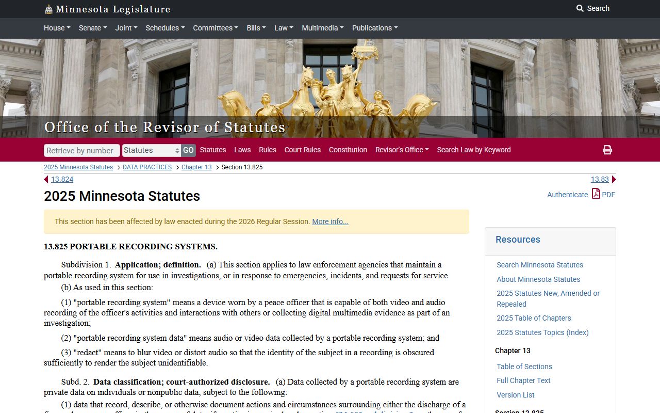Open the Bills dropdown menu
The image size is (660, 413).
pos(256,28)
